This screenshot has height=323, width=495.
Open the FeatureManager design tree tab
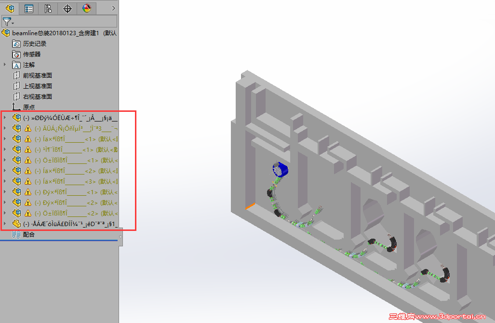pos(10,8)
